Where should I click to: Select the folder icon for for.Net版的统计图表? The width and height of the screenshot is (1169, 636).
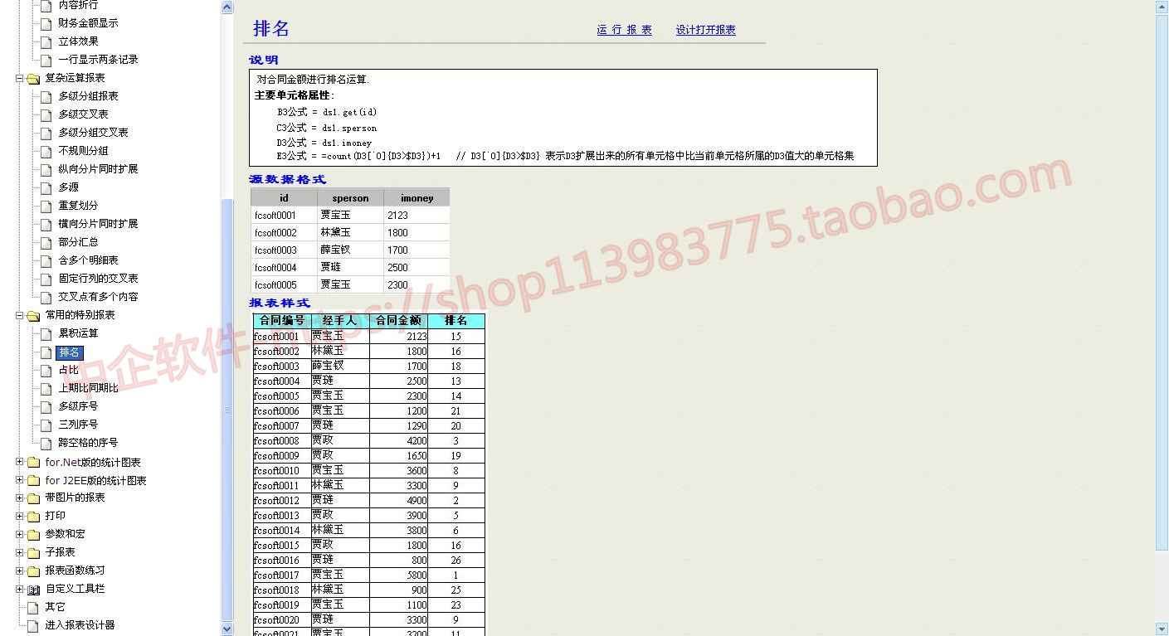pyautogui.click(x=33, y=463)
